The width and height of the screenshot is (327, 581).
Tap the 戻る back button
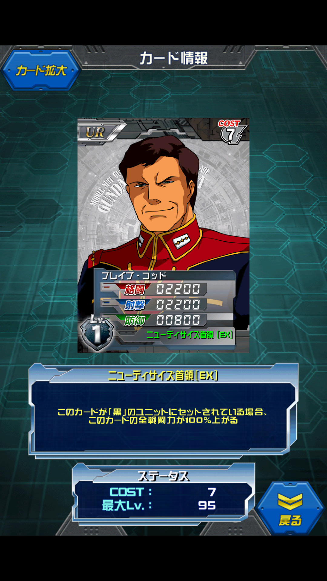click(290, 508)
